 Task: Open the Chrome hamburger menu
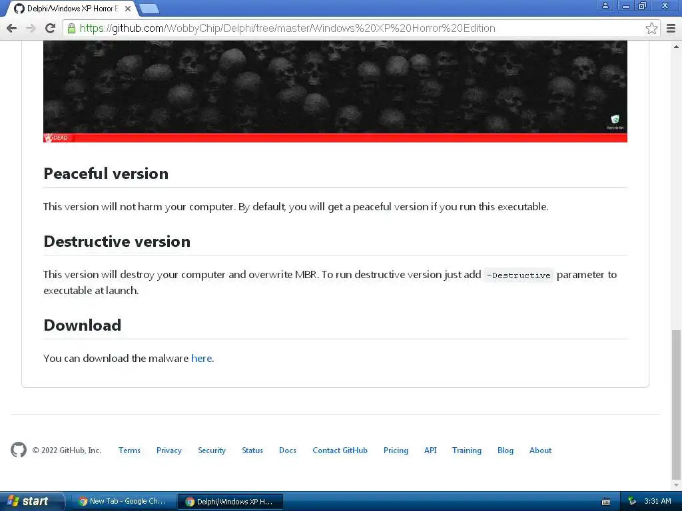(671, 28)
